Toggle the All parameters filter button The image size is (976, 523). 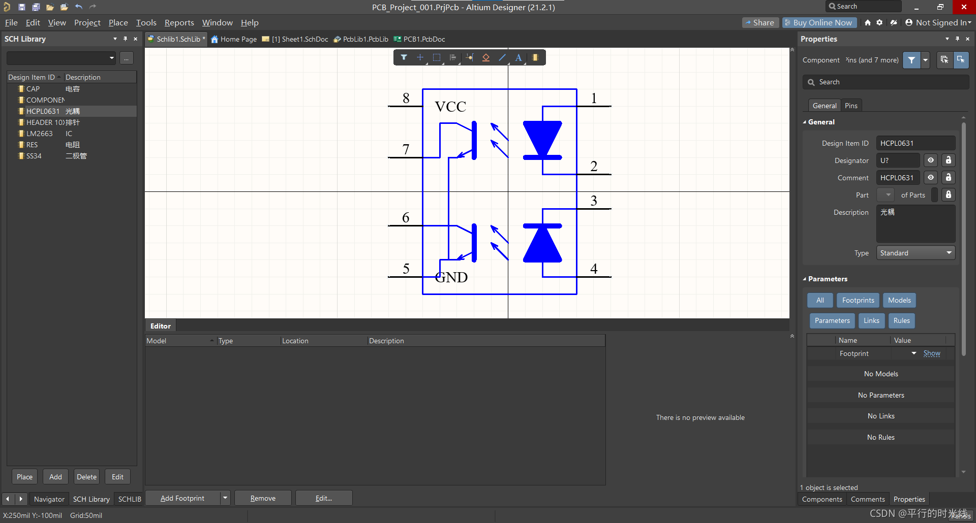coord(820,300)
